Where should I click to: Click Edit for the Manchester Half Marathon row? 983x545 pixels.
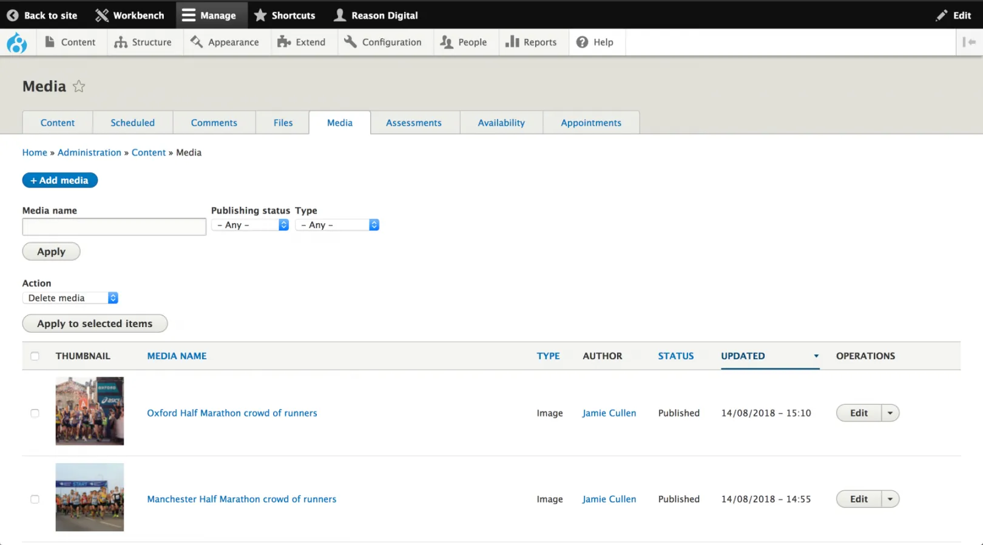(859, 499)
